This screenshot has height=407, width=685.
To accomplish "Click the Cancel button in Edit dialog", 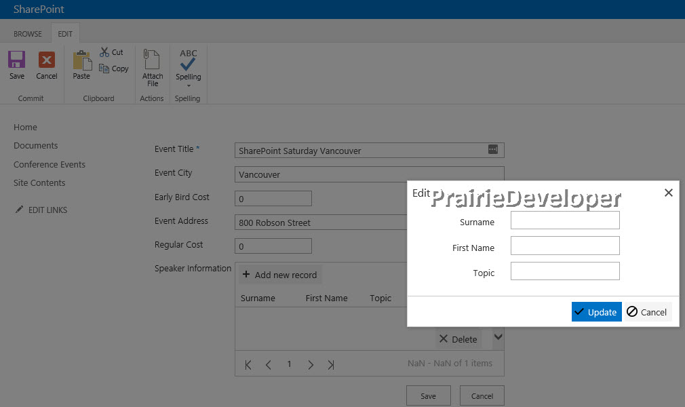I will click(x=648, y=312).
